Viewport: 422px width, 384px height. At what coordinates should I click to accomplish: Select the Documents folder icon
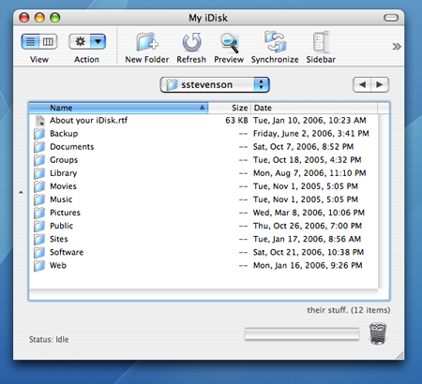(39, 147)
